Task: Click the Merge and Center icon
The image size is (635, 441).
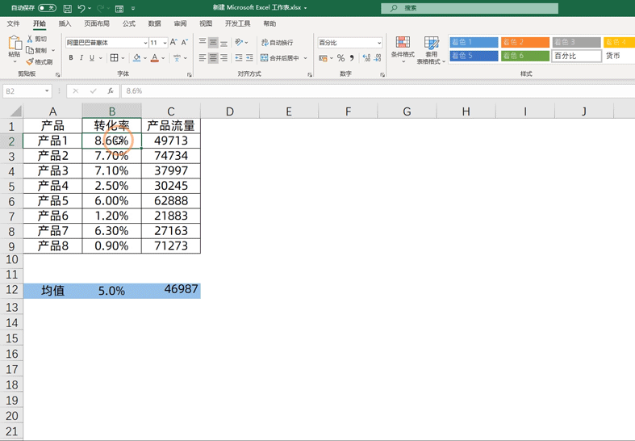Action: click(x=265, y=58)
